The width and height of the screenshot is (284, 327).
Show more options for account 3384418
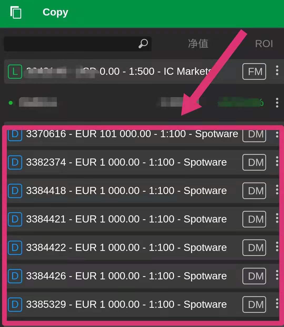pyautogui.click(x=277, y=190)
